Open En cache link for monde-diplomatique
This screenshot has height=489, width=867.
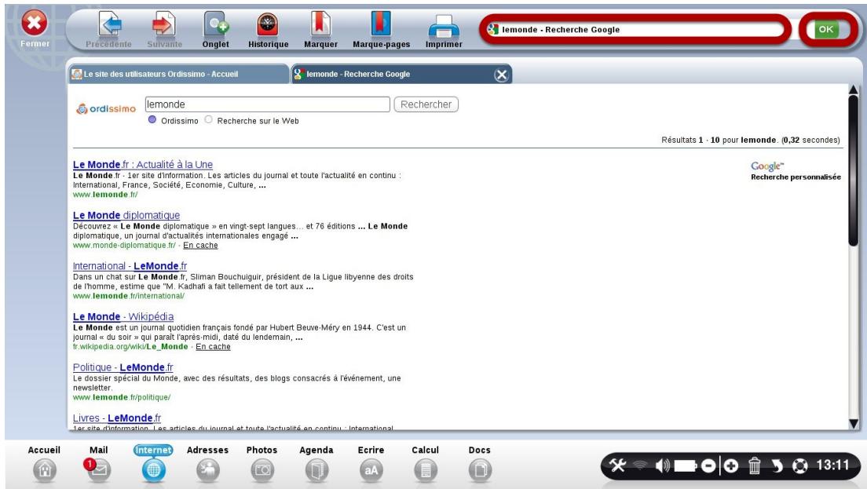[x=200, y=246]
